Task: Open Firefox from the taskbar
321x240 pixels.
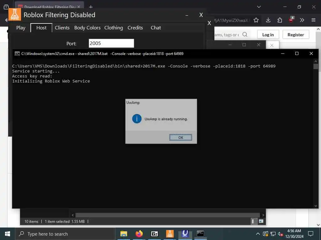Action: pos(139,234)
